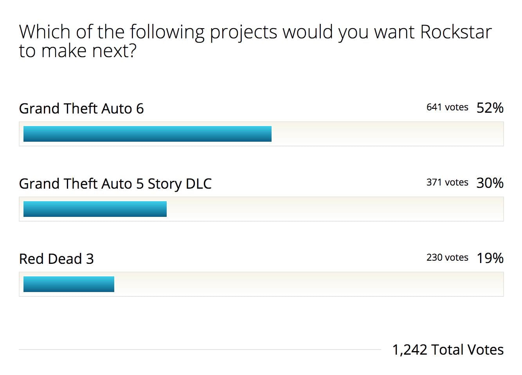This screenshot has width=522, height=375.
Task: Click empty track of the Red Dead 3 bar
Action: tap(309, 284)
